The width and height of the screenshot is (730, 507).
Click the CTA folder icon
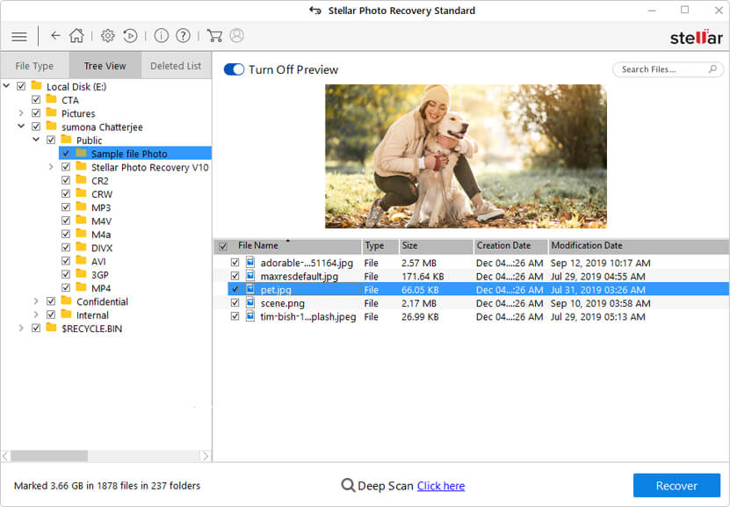point(51,99)
